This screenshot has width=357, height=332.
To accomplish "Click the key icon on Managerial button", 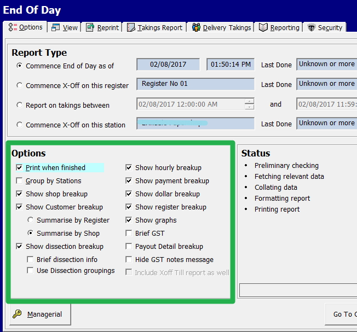I will pos(17,314).
